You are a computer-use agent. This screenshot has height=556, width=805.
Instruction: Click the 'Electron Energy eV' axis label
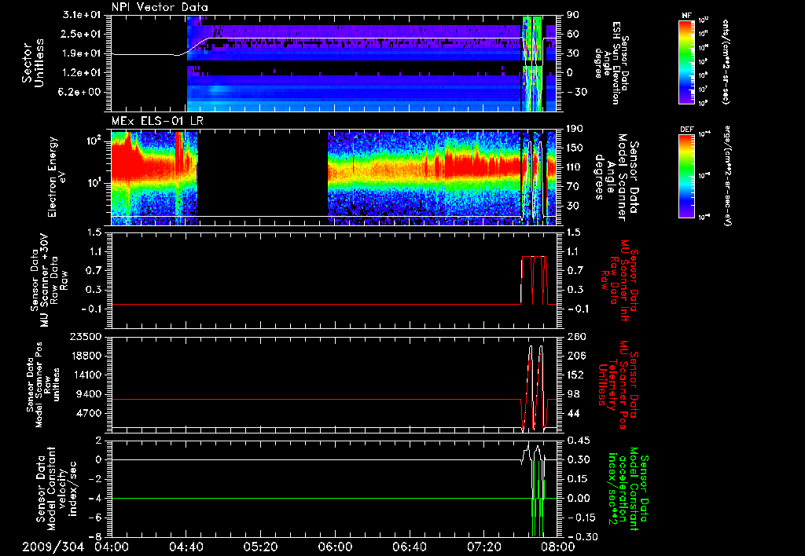pos(57,177)
